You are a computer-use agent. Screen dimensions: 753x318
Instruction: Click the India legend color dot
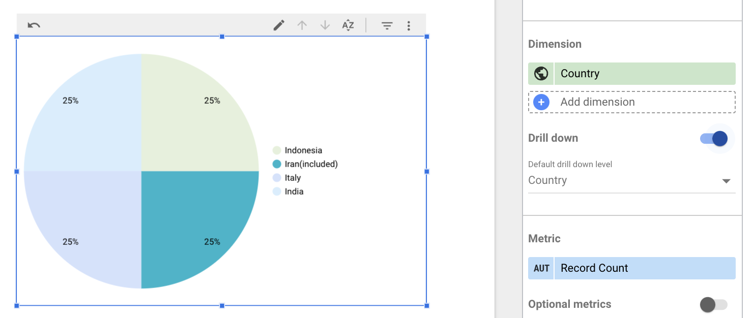tap(277, 192)
